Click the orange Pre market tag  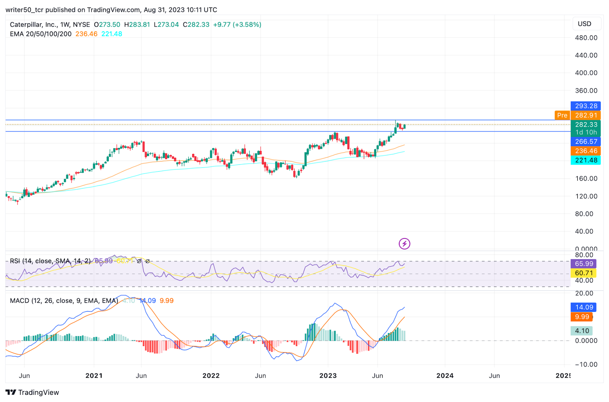(x=562, y=115)
